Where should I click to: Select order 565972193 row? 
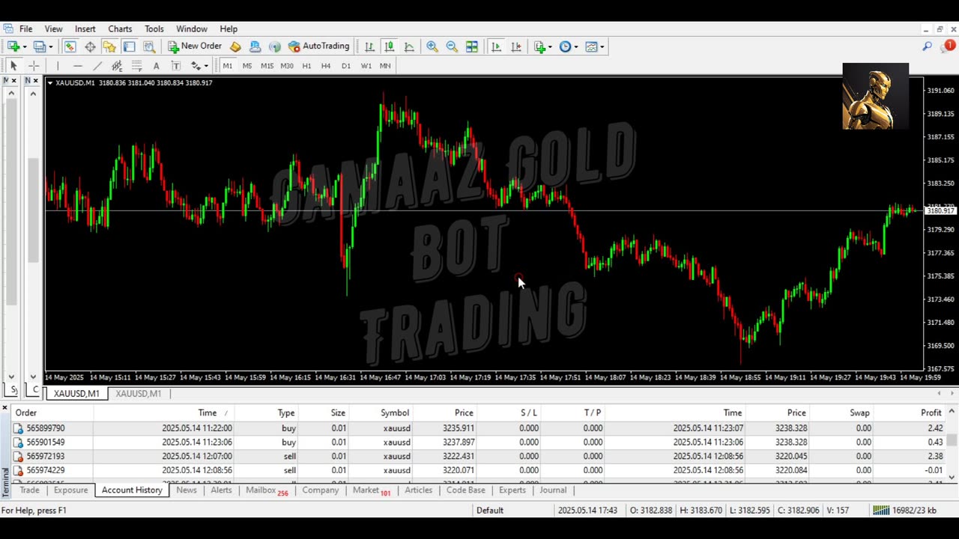(479, 456)
